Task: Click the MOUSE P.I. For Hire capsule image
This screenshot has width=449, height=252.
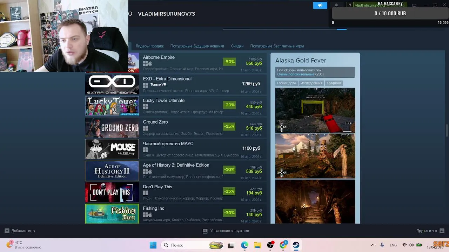Action: click(x=112, y=149)
